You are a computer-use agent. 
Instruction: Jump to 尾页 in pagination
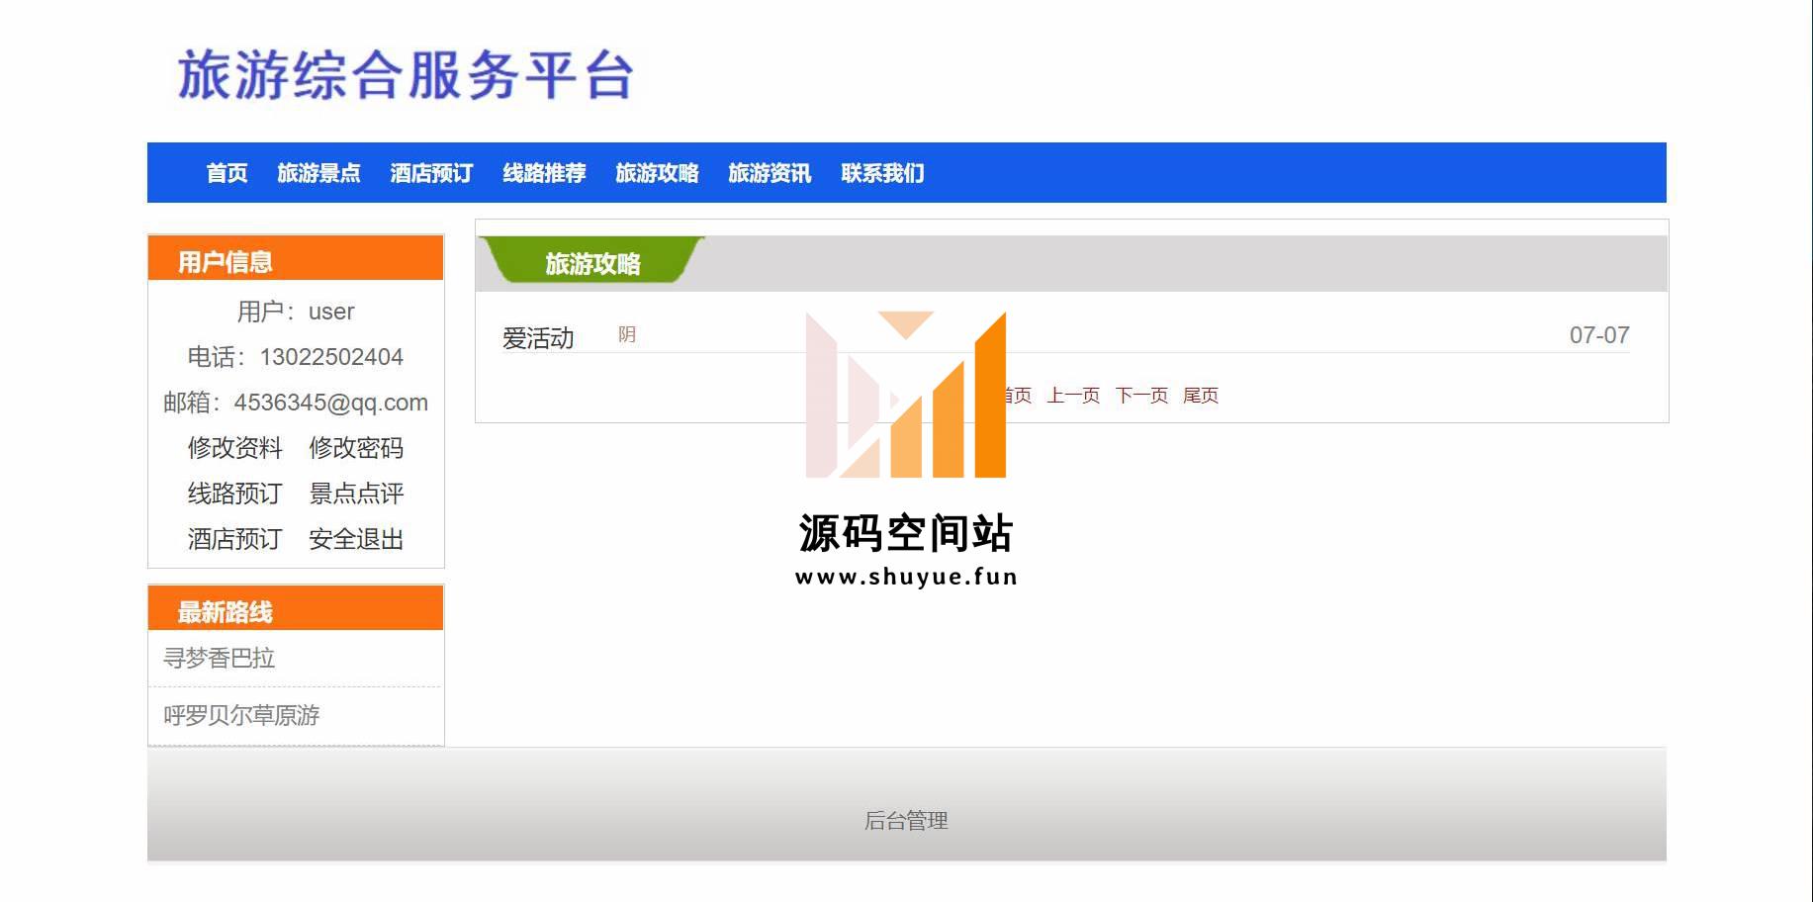click(x=1201, y=396)
